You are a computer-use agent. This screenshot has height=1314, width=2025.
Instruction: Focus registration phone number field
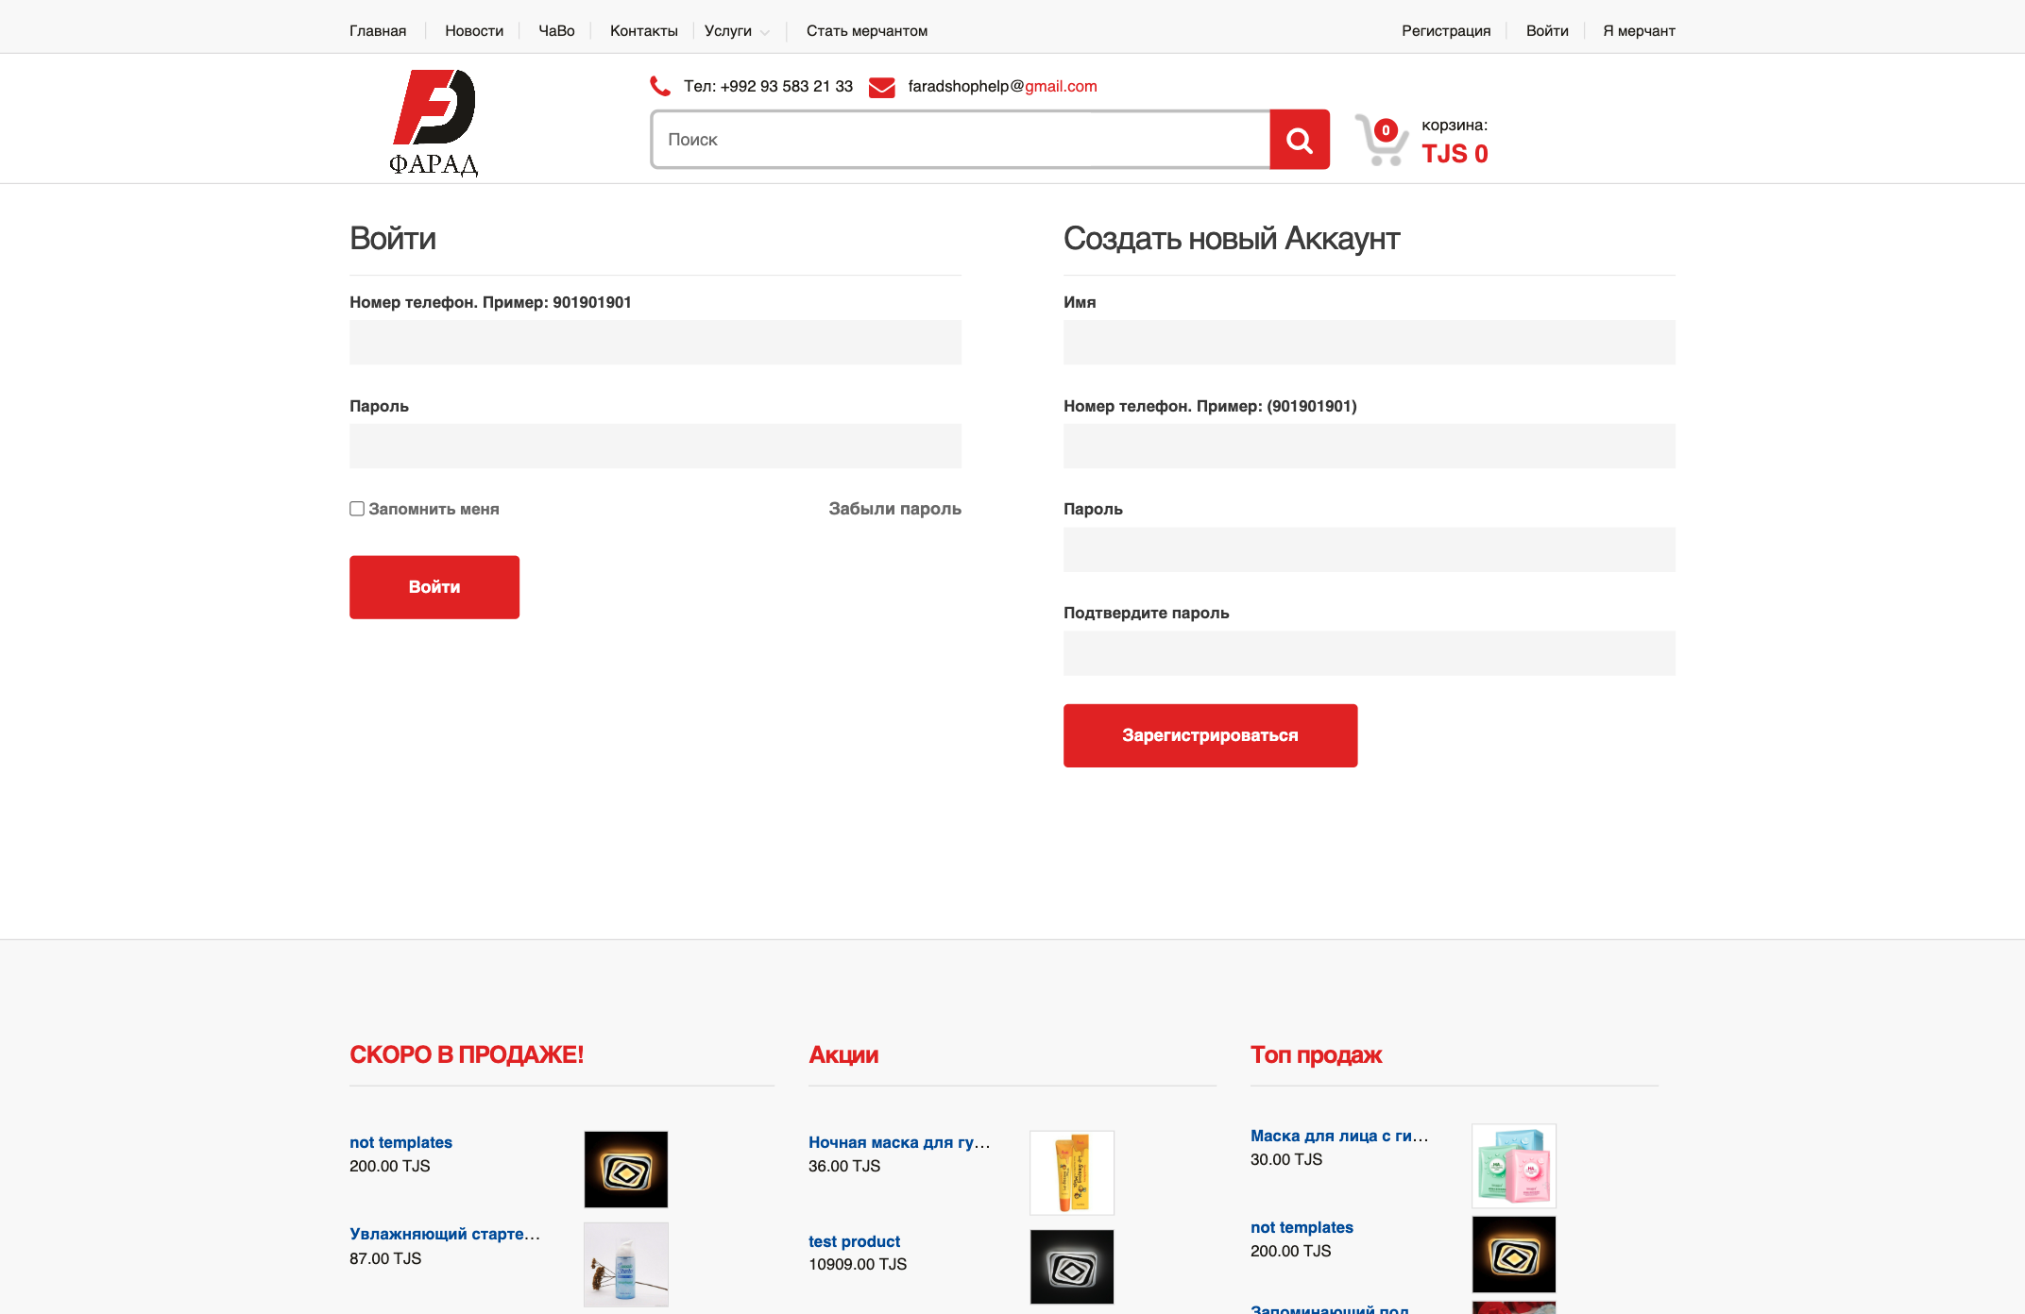(1370, 446)
